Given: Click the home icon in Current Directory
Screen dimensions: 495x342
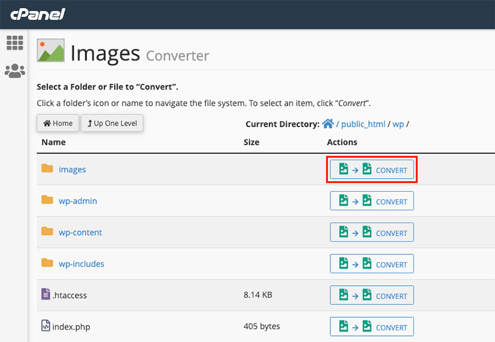Looking at the screenshot, I should [328, 124].
